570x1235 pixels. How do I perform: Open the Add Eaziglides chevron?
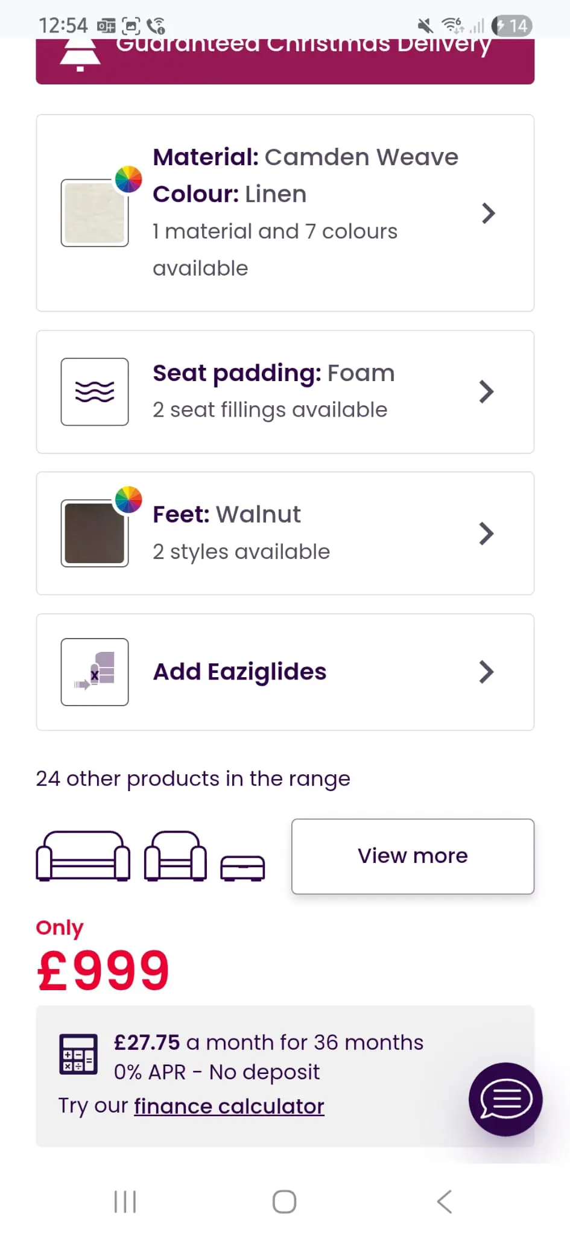(486, 672)
